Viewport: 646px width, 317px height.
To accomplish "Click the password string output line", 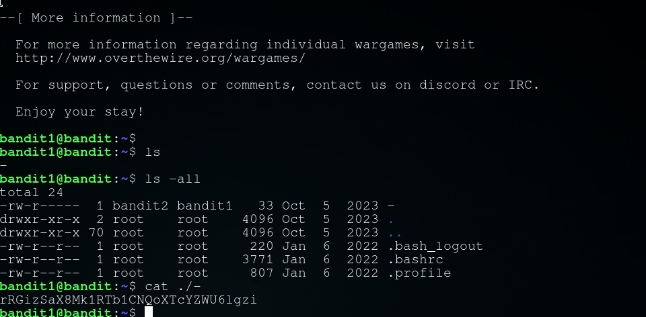I will pyautogui.click(x=128, y=300).
